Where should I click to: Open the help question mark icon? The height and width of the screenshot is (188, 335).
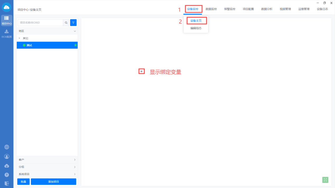7,175
